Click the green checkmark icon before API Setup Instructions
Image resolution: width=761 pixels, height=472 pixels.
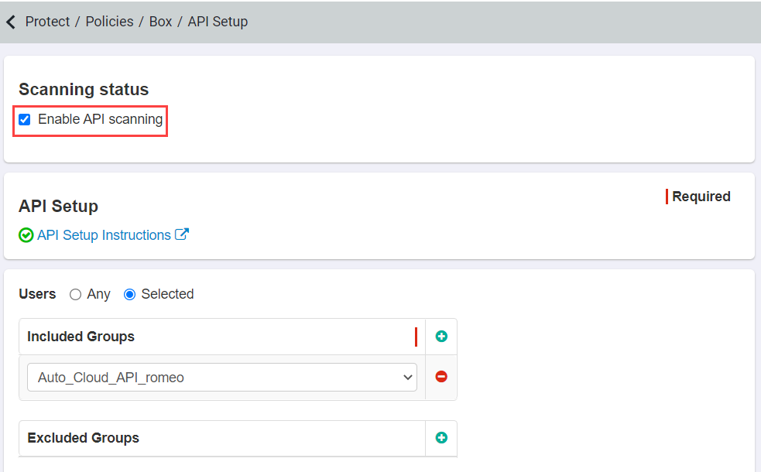point(26,234)
